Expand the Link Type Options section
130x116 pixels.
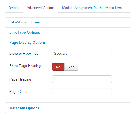point(25,32)
